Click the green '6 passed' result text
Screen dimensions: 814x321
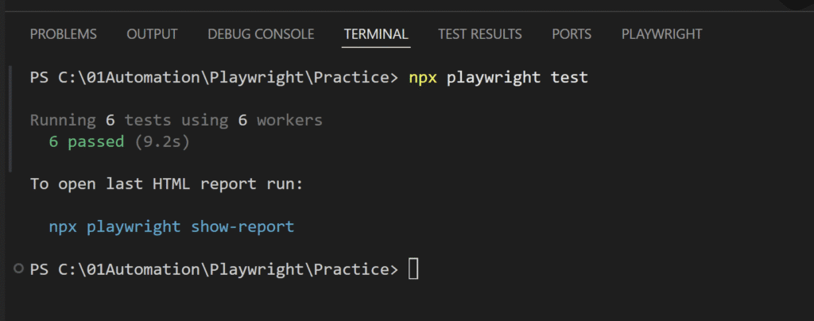click(87, 141)
